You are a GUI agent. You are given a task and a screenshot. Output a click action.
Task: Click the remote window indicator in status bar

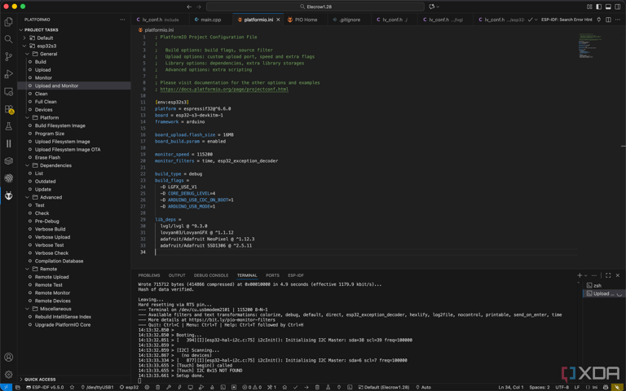(x=6, y=387)
